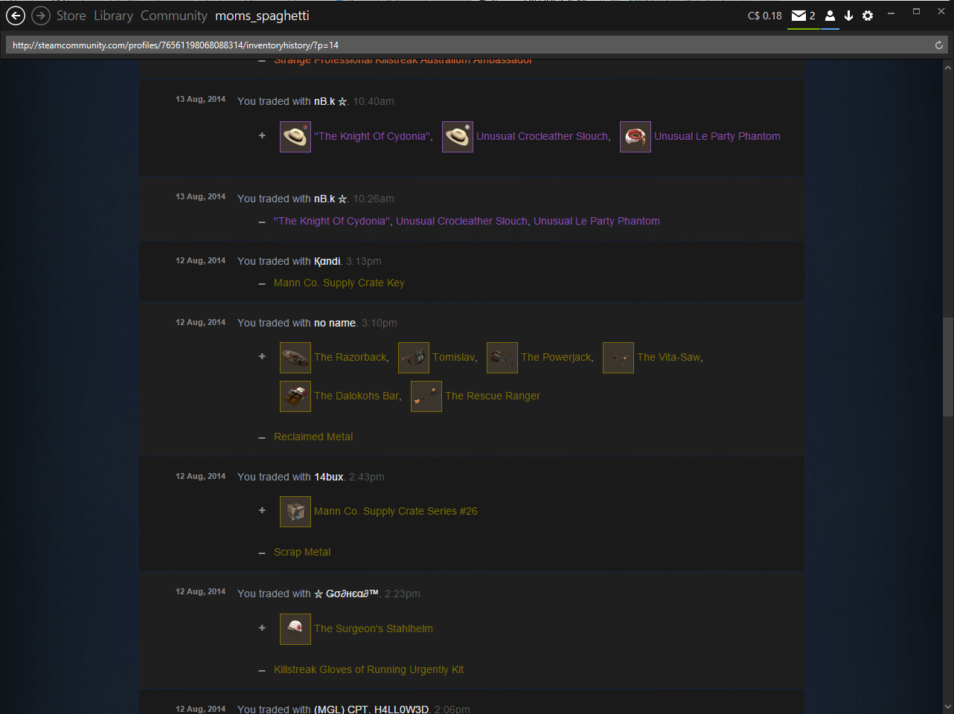
Task: Click The Surgeon's Stahlhelm hat icon
Action: pyautogui.click(x=295, y=629)
